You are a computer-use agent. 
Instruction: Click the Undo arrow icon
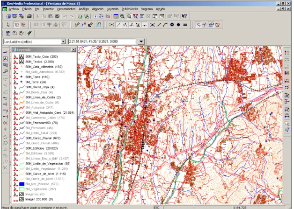point(65,16)
